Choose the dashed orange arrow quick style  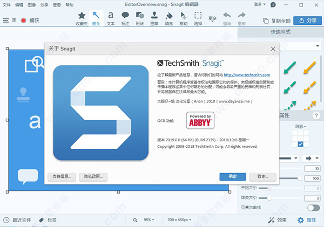309,87
